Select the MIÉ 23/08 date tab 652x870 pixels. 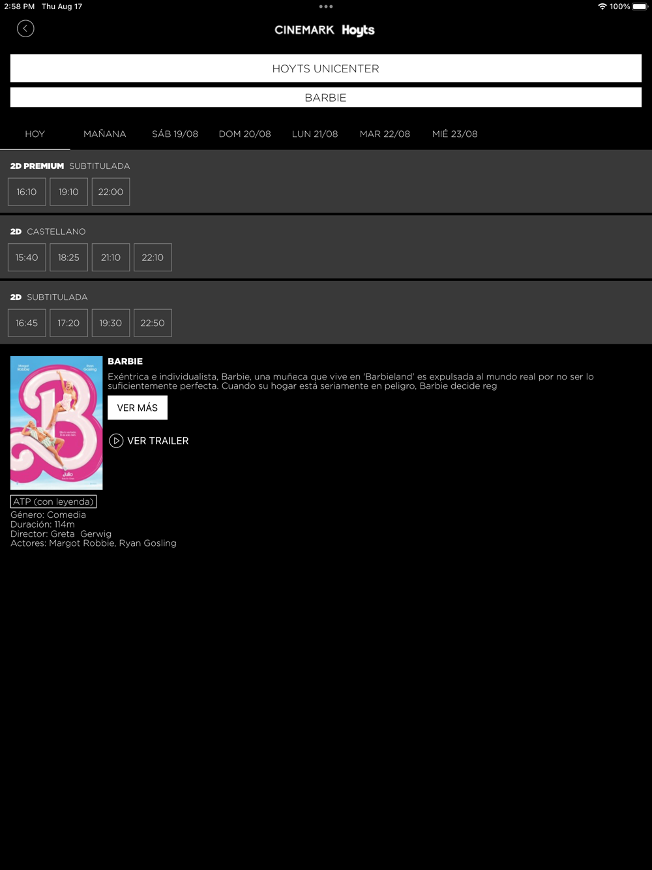[455, 134]
